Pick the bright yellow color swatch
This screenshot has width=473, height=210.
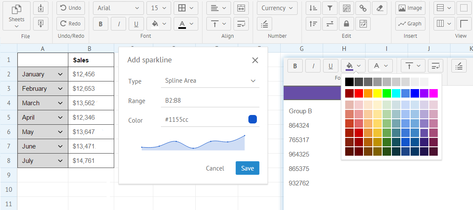(377, 93)
